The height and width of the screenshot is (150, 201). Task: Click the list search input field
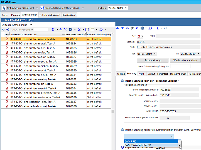[41, 30]
